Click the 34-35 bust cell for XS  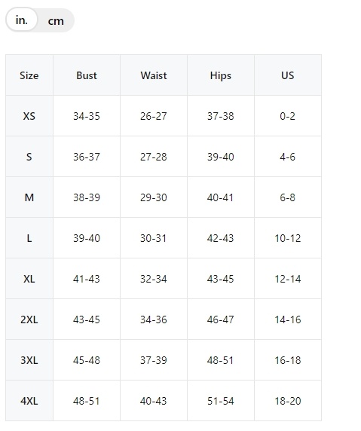click(x=87, y=116)
